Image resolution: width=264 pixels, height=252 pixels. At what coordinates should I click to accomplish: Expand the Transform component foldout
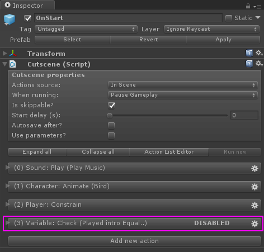point(5,54)
